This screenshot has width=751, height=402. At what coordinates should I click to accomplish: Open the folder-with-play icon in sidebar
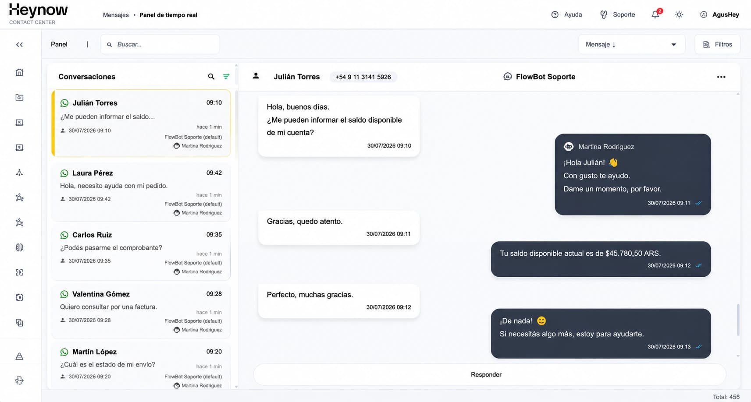[x=19, y=97]
